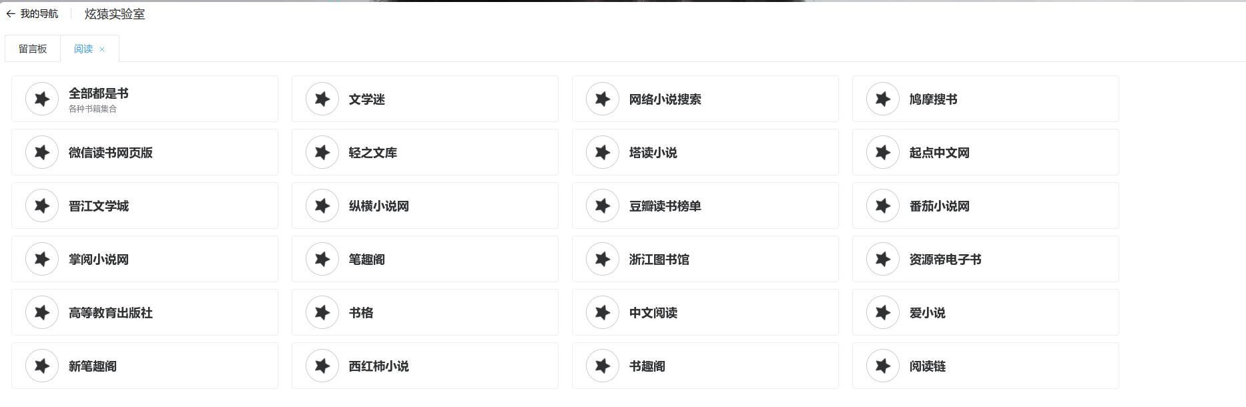Go to 晋江文学城
The width and height of the screenshot is (1246, 407).
pos(99,206)
